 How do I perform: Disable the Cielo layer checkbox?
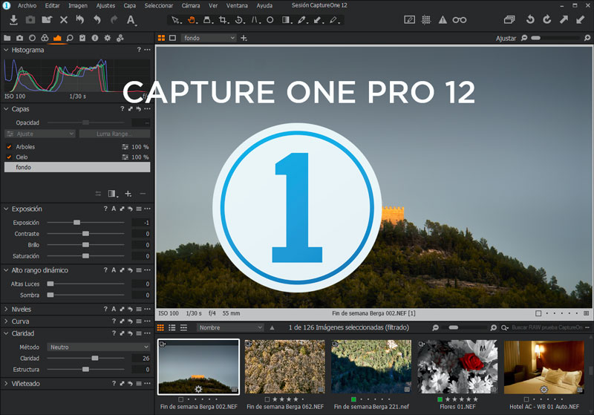pyautogui.click(x=9, y=157)
